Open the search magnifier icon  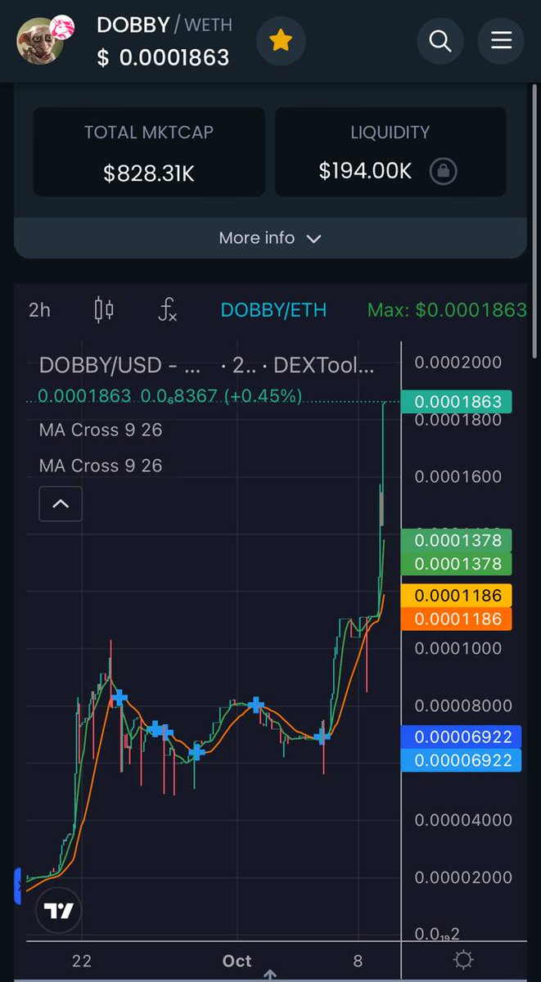coord(440,41)
